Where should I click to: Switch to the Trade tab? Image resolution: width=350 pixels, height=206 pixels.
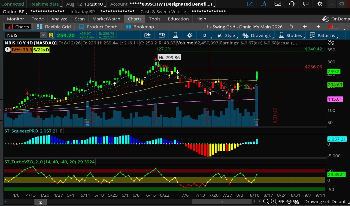coord(38,19)
